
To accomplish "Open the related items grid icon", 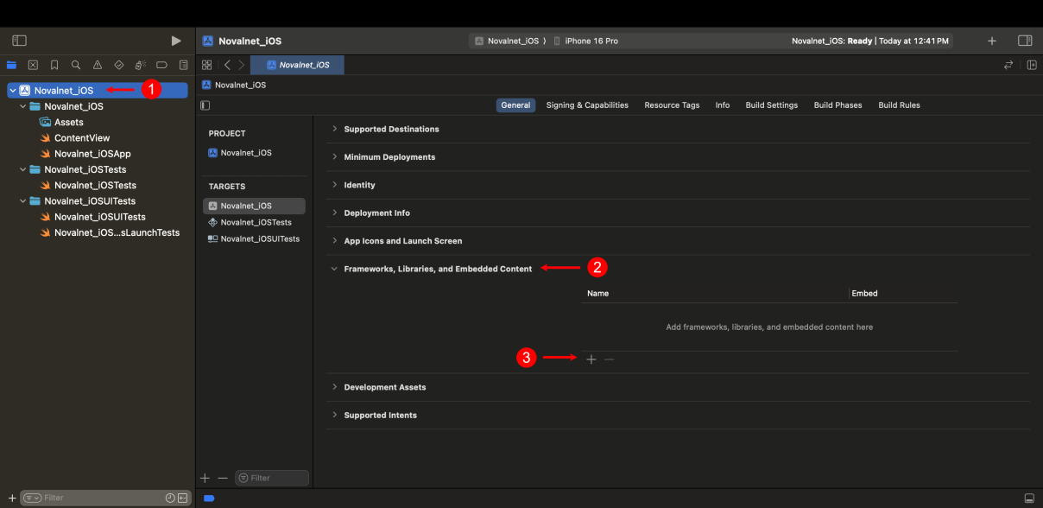I will coord(206,65).
